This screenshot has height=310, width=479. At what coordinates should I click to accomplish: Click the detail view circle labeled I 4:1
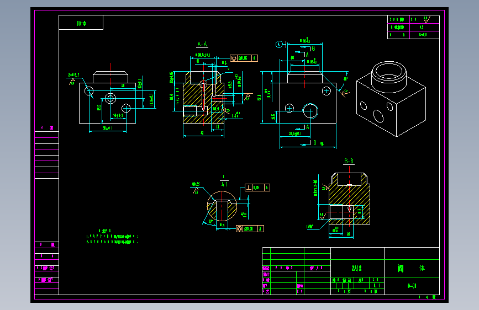(x=222, y=206)
